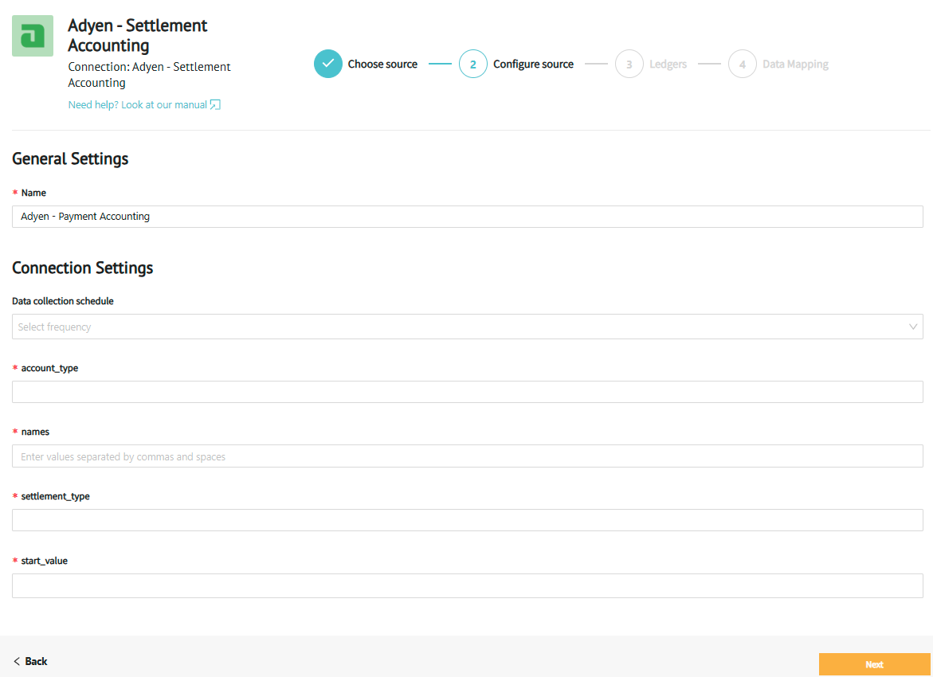Focus the account_type input field

tap(467, 392)
